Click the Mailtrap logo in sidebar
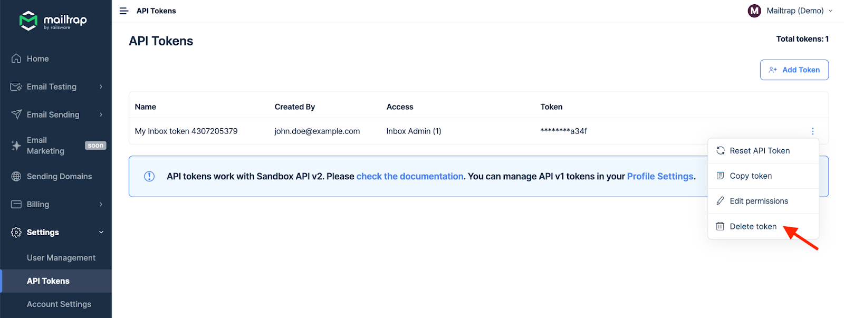This screenshot has height=318, width=844. tap(53, 21)
